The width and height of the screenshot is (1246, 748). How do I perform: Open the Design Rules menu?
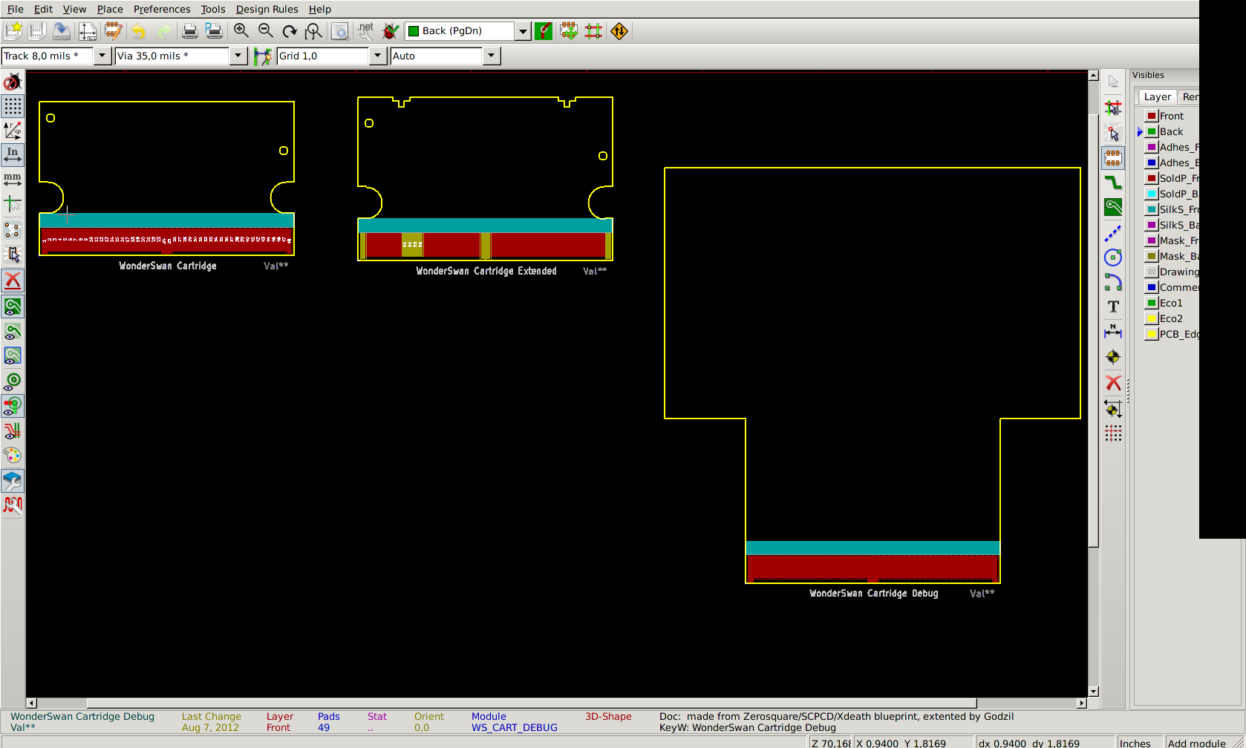(x=267, y=9)
